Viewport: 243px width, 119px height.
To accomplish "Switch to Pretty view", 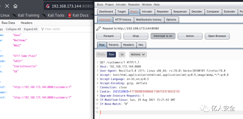I will pos(101,55).
